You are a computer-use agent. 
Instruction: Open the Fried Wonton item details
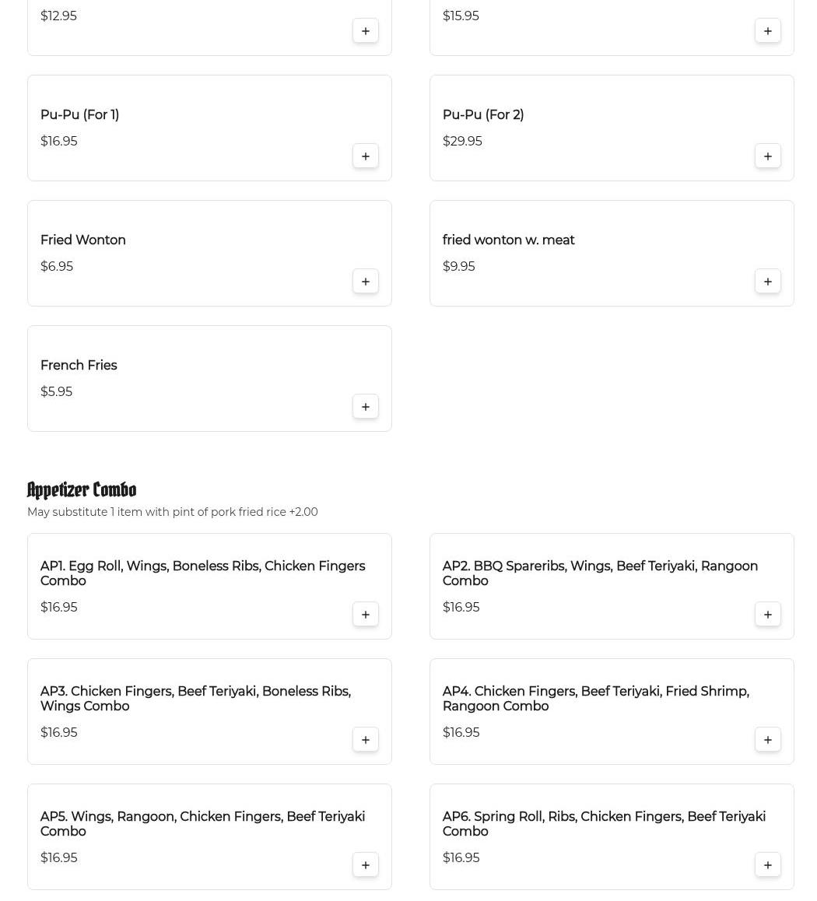tap(83, 240)
